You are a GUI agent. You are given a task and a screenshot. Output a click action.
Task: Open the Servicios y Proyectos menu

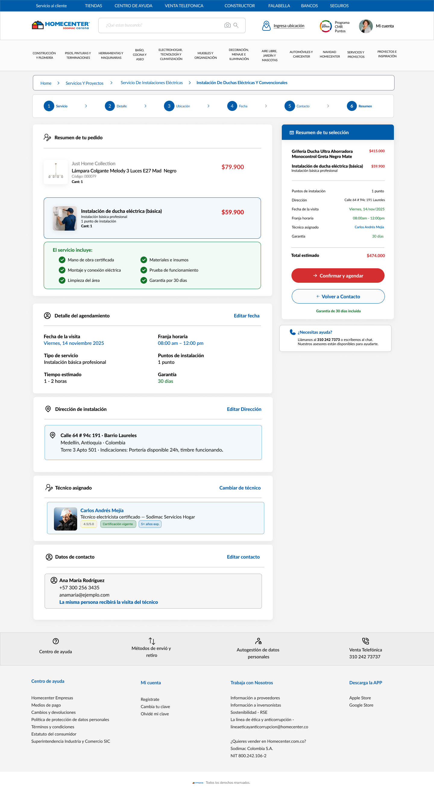[x=356, y=55]
